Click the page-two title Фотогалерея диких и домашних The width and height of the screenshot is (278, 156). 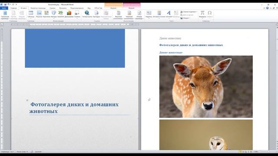[191, 45]
